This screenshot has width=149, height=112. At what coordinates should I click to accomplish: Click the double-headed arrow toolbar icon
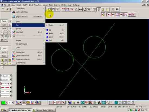80,9
